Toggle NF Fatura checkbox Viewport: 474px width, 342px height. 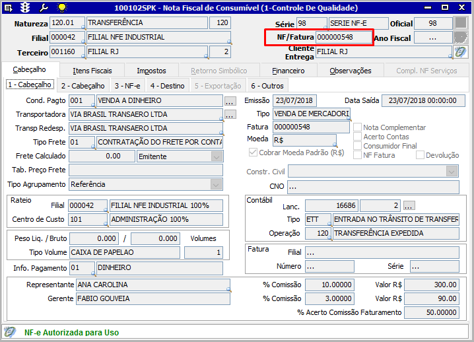pos(357,155)
